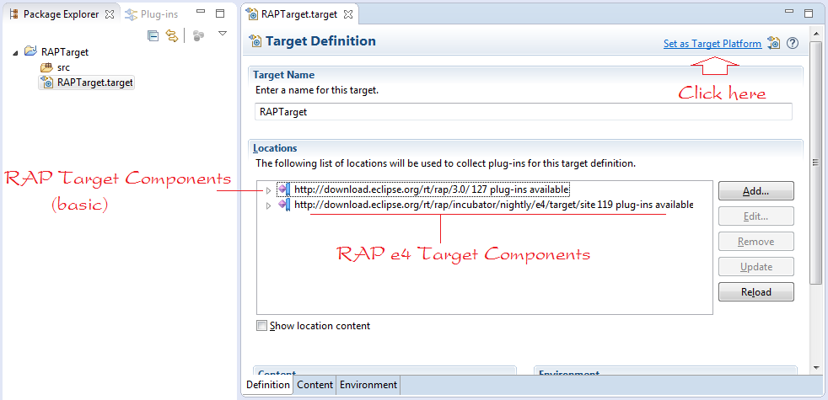828x400 pixels.
Task: Open Package Explorer view menu triangle
Action: (223, 33)
